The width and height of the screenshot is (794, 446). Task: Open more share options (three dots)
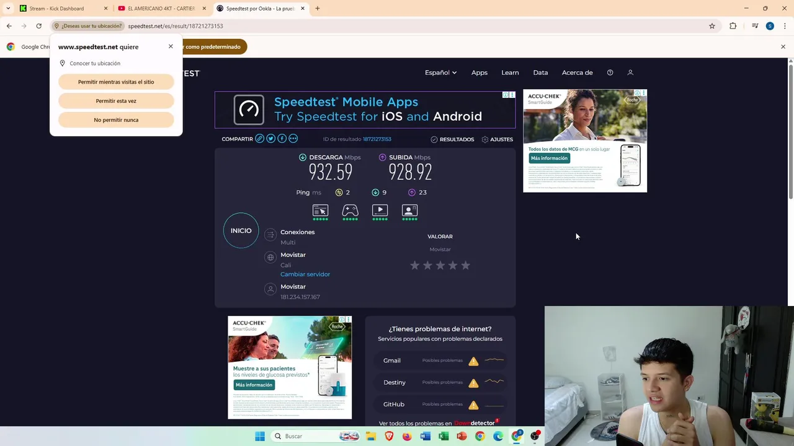[x=293, y=139]
